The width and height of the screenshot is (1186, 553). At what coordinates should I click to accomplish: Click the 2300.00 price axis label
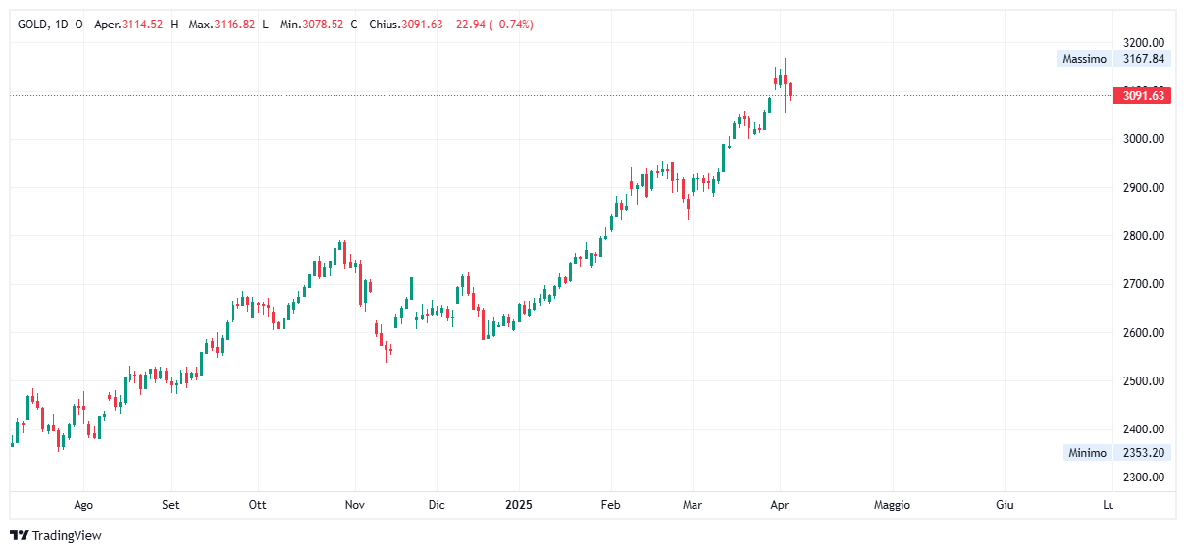(1144, 478)
